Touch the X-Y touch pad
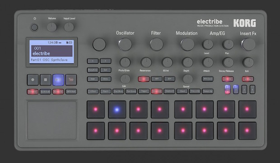 point(52,120)
